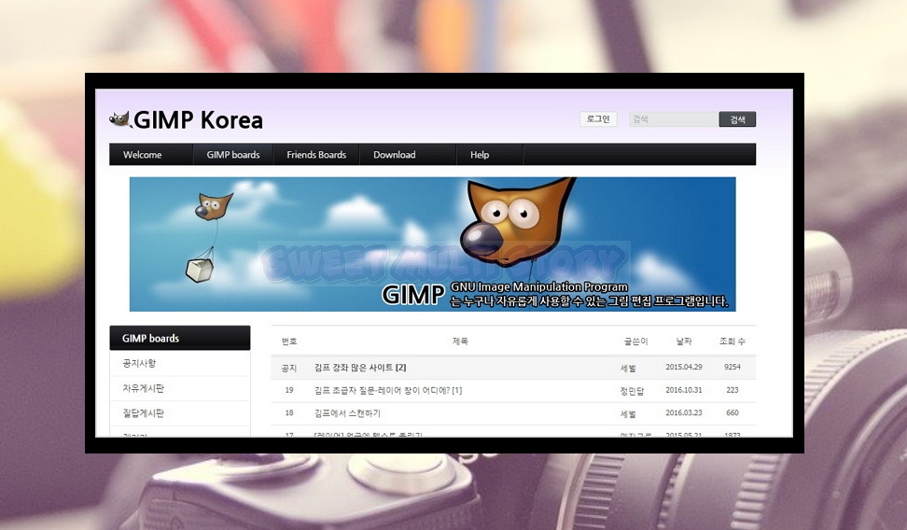Viewport: 907px width, 530px height.
Task: Open the GIMP boards menu item
Action: pyautogui.click(x=233, y=155)
